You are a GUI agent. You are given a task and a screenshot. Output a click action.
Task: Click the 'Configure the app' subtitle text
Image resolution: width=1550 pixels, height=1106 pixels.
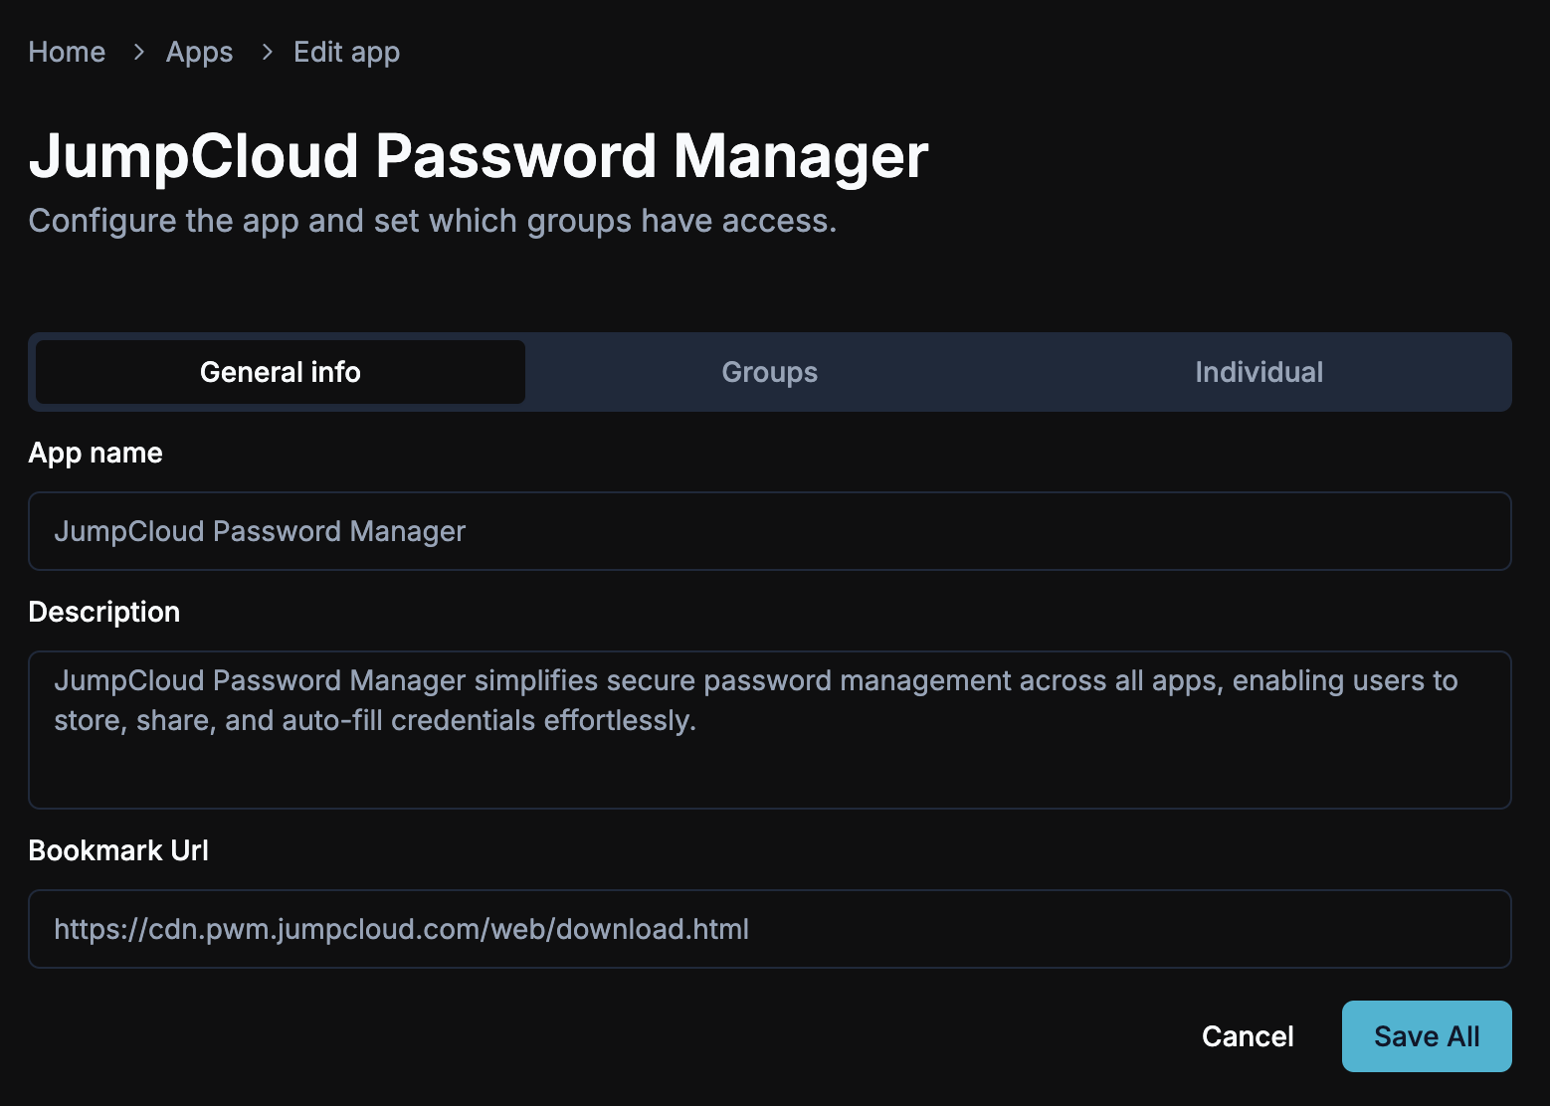tap(433, 221)
